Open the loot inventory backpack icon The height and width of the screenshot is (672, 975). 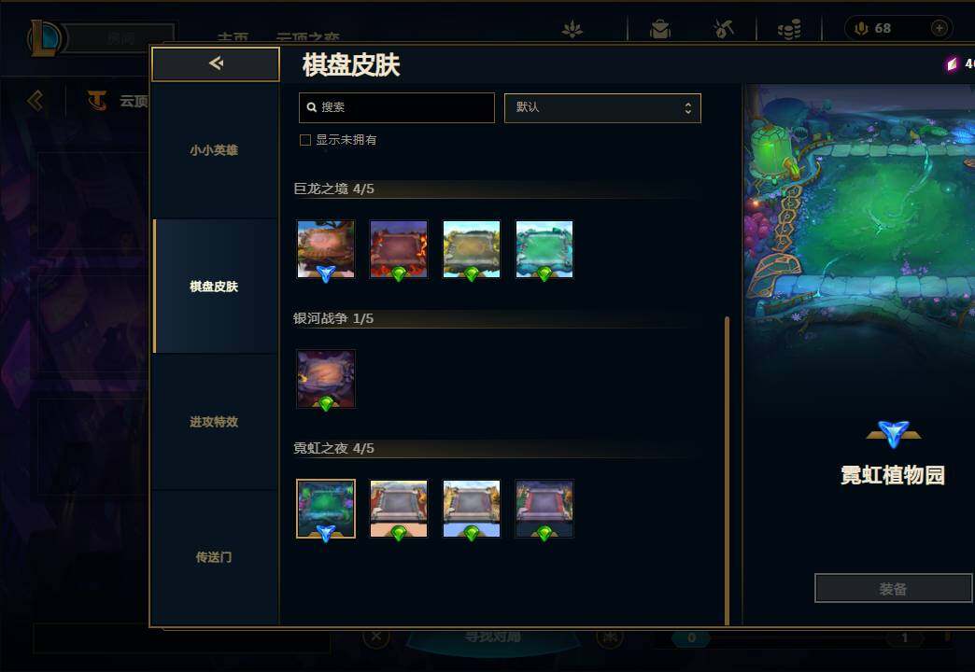[659, 29]
